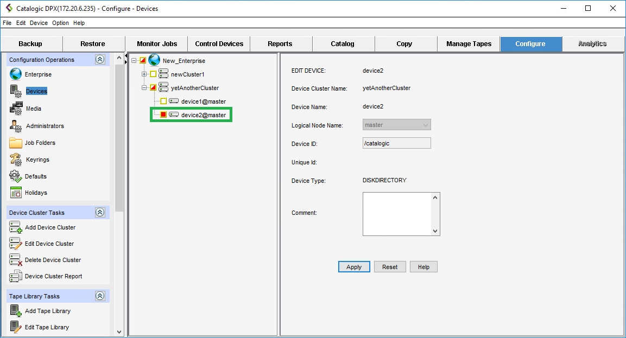Switch to the Monitor Jobs tab
This screenshot has height=338, width=626.
pos(156,44)
